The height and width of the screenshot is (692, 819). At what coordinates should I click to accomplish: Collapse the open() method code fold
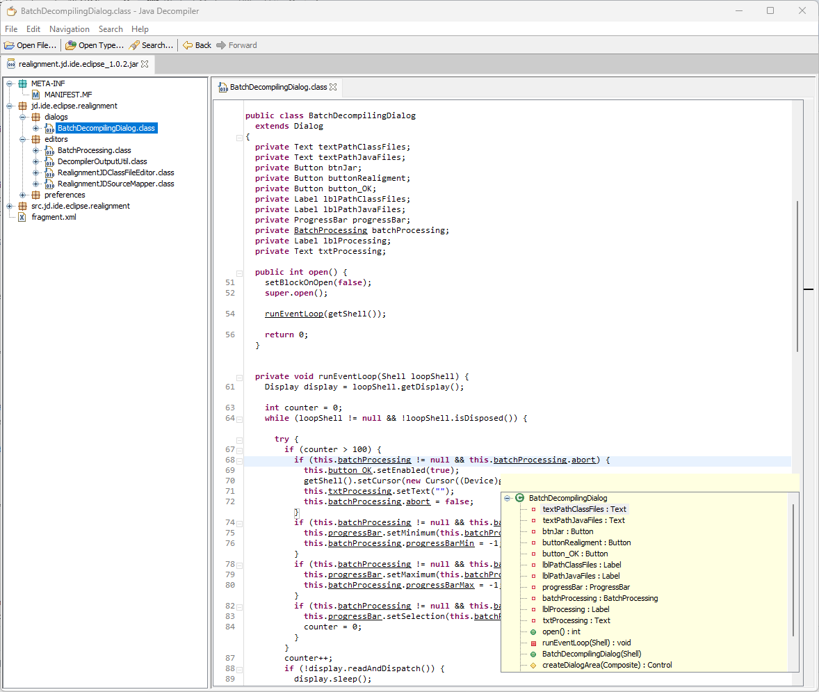coord(239,273)
